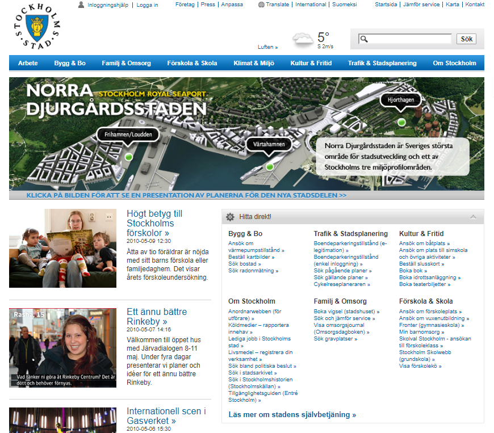Open the Press link
The height and width of the screenshot is (433, 494).
pos(208,5)
